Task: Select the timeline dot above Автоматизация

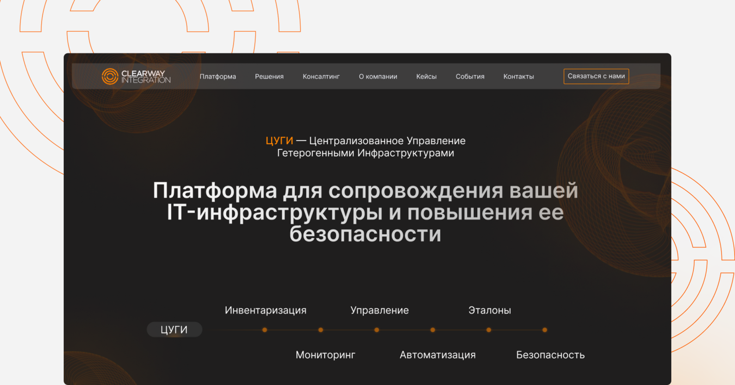Action: point(433,330)
